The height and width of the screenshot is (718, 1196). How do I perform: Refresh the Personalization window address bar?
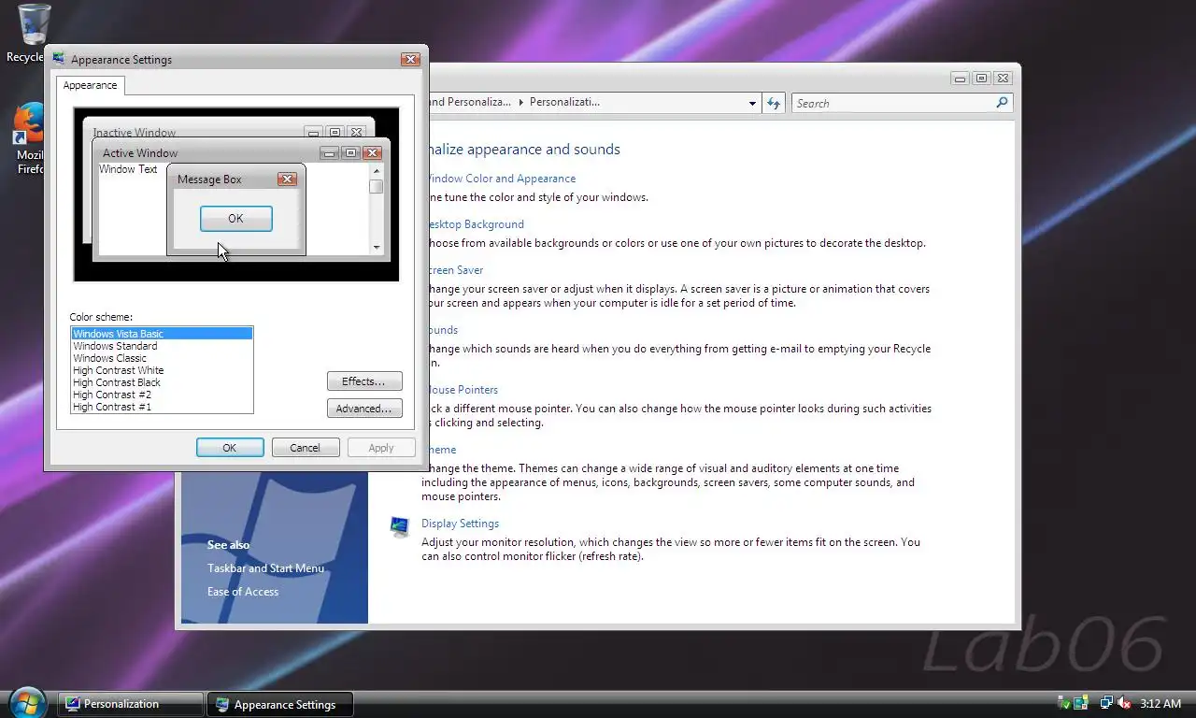(x=773, y=103)
